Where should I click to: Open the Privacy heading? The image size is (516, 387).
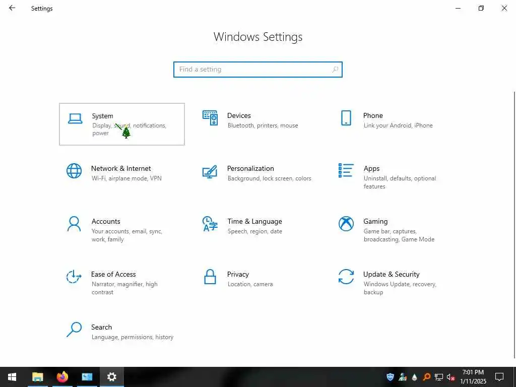click(238, 275)
